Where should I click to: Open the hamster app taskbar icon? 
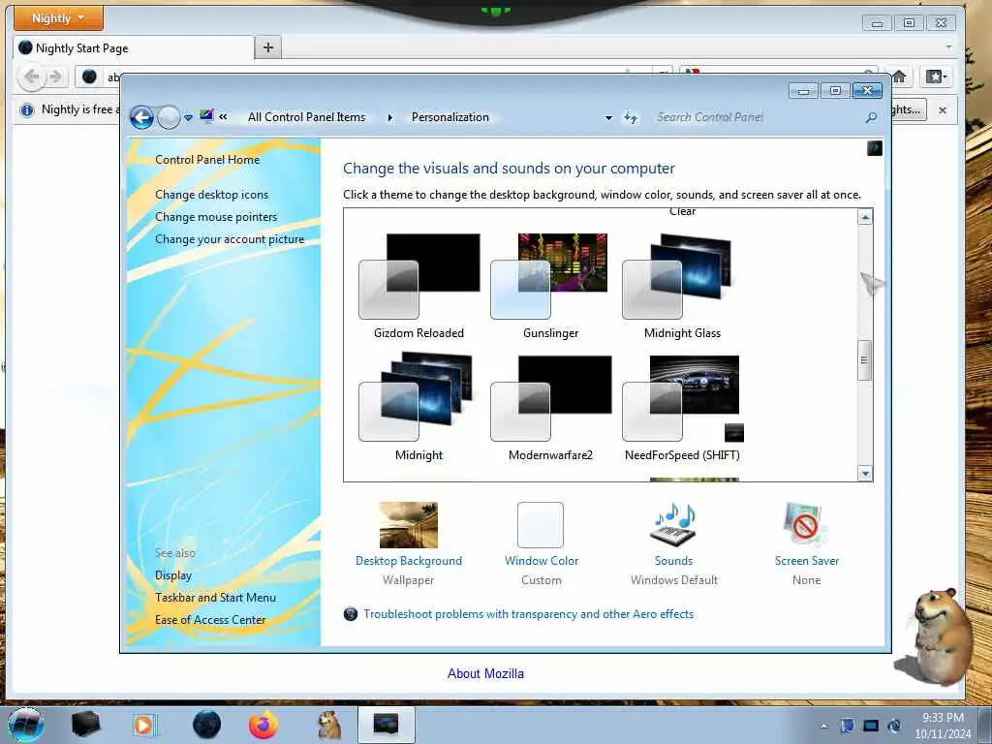pos(329,725)
